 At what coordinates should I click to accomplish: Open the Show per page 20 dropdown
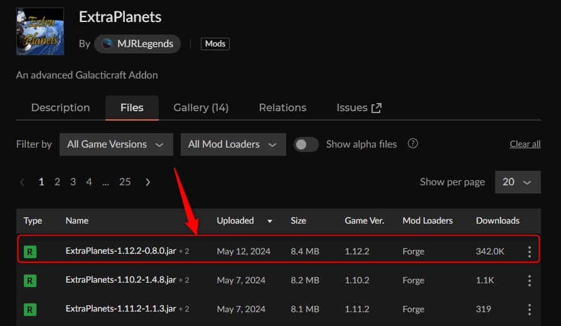518,182
